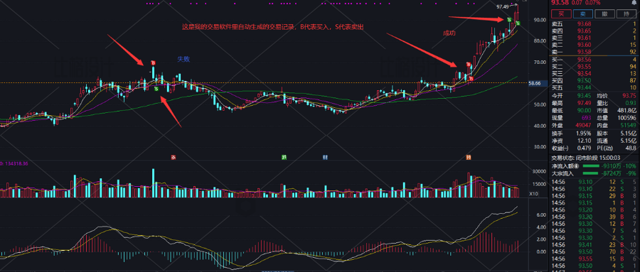Screen dimensions: 640x272
Task: Click the tick row with price 93.41
Action: point(594,245)
